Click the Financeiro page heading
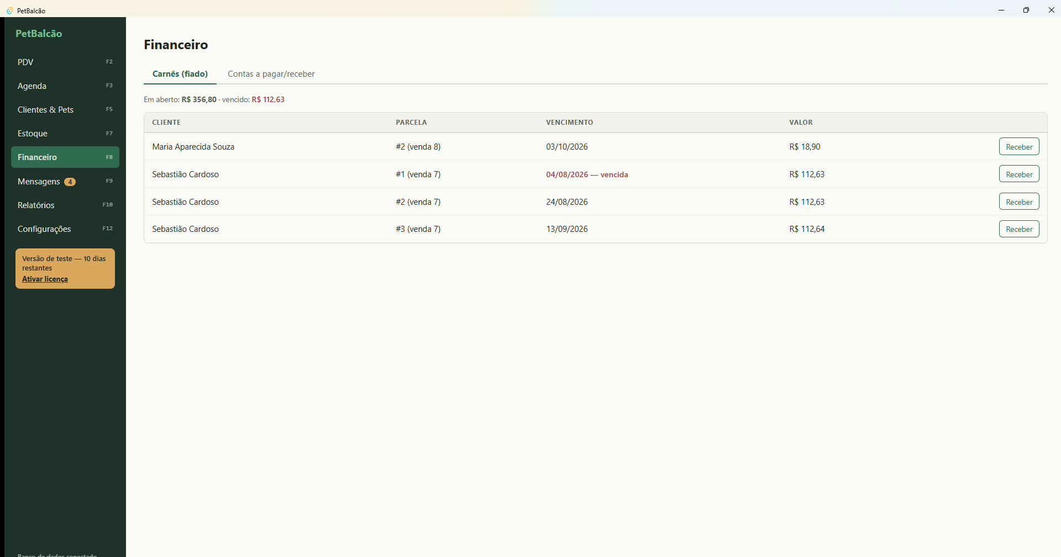The image size is (1061, 557). [176, 45]
